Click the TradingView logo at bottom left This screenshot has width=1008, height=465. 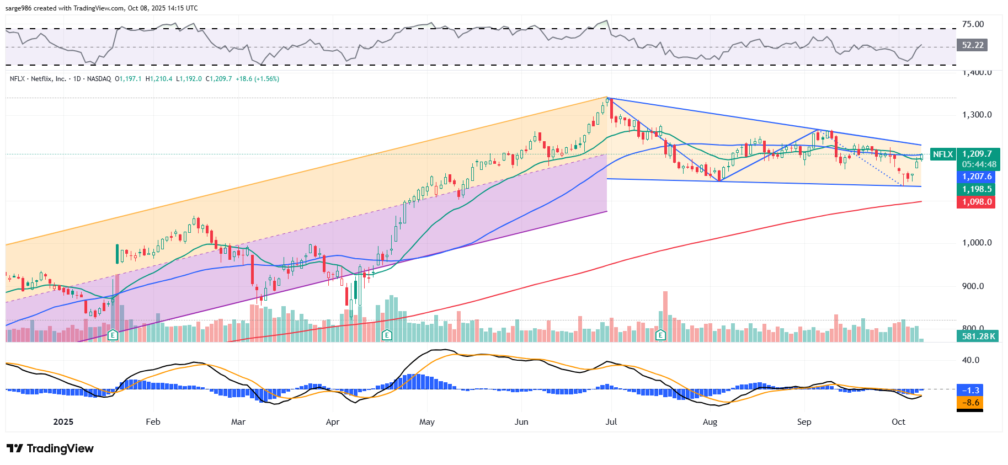(x=50, y=448)
